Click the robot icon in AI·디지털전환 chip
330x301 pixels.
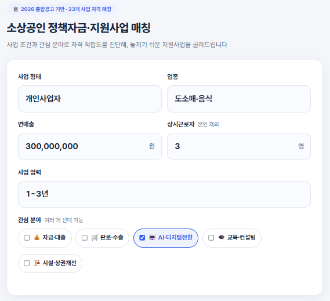pyautogui.click(x=153, y=237)
